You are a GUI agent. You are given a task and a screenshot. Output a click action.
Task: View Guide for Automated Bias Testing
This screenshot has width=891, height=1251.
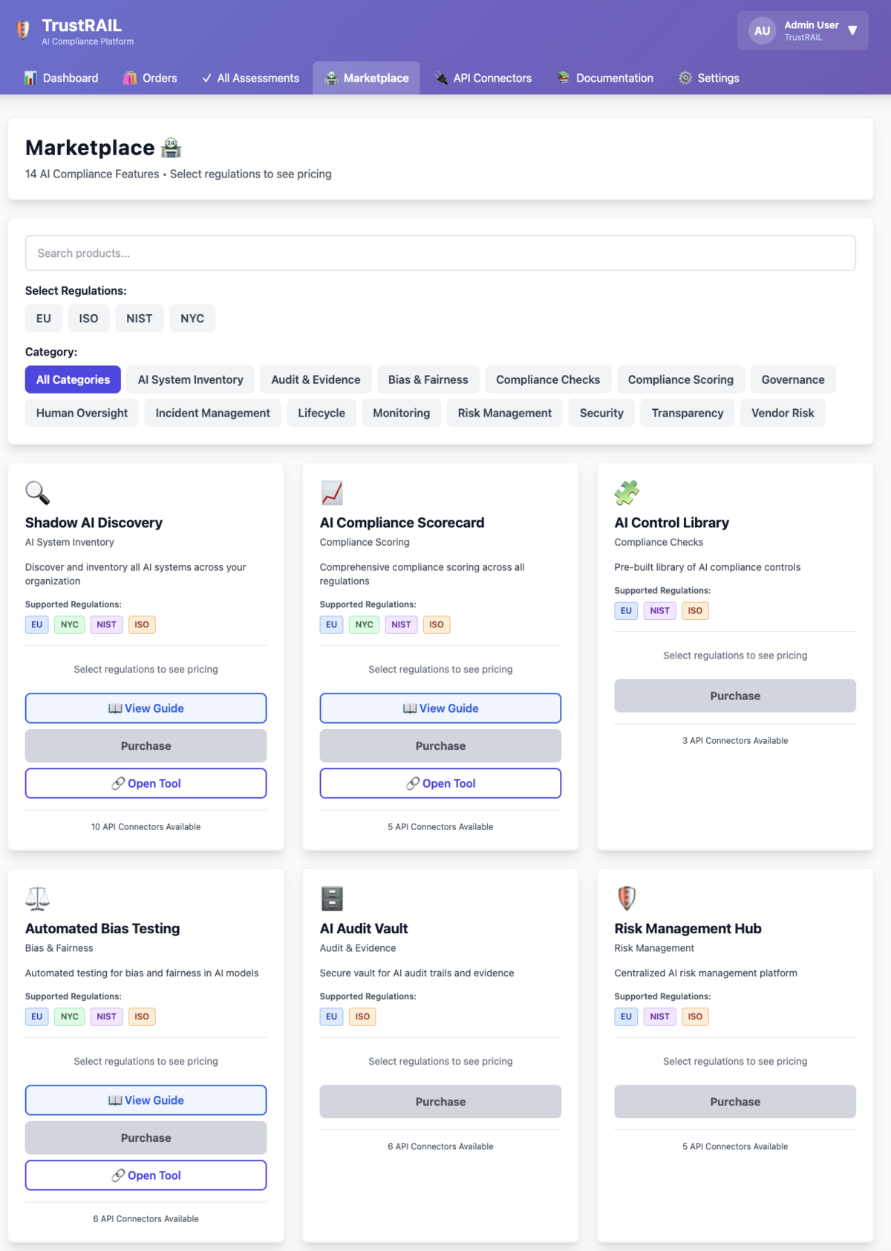[146, 1100]
